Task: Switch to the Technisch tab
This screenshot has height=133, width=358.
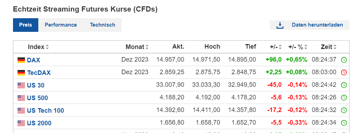Action: 103,25
